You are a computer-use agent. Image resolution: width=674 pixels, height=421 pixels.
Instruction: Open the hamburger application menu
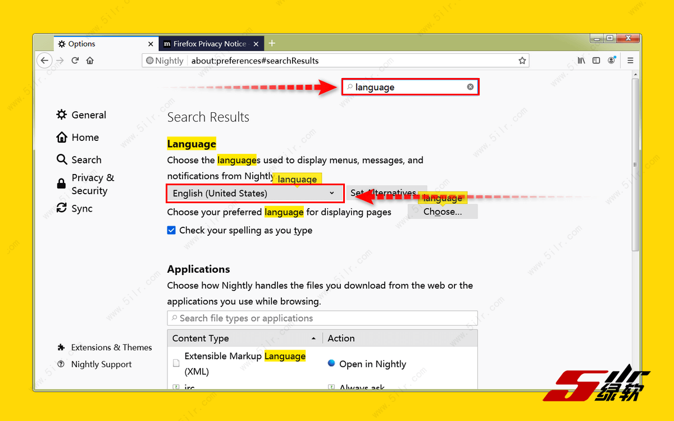(x=630, y=61)
